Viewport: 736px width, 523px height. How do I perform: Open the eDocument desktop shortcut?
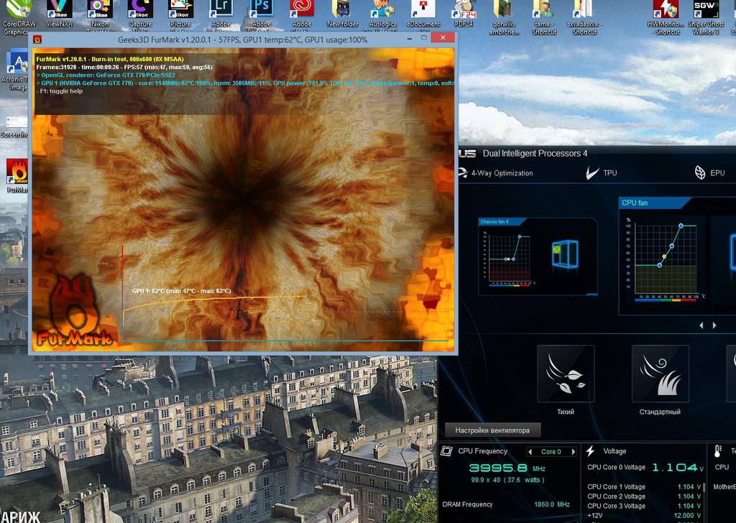[423, 15]
